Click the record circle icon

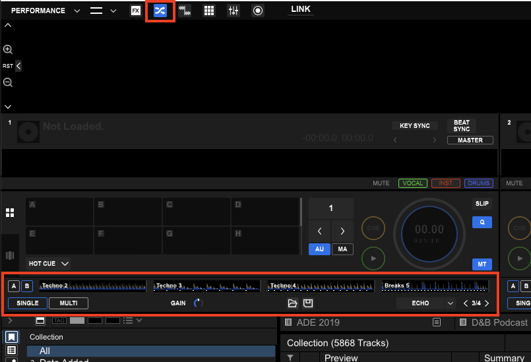coord(258,11)
